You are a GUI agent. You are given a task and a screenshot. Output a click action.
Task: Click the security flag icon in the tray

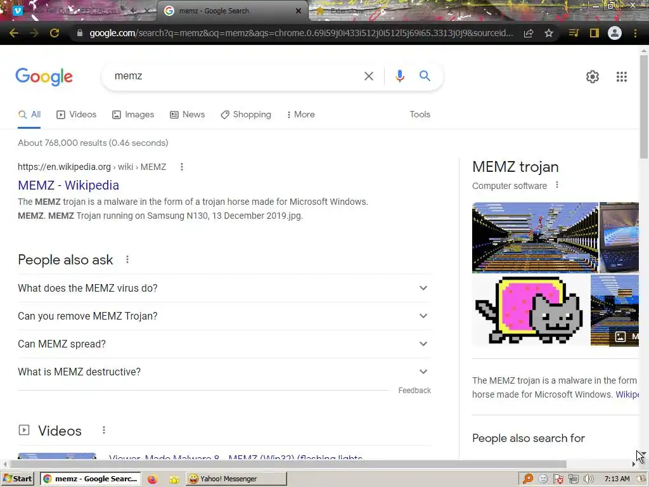(558, 479)
